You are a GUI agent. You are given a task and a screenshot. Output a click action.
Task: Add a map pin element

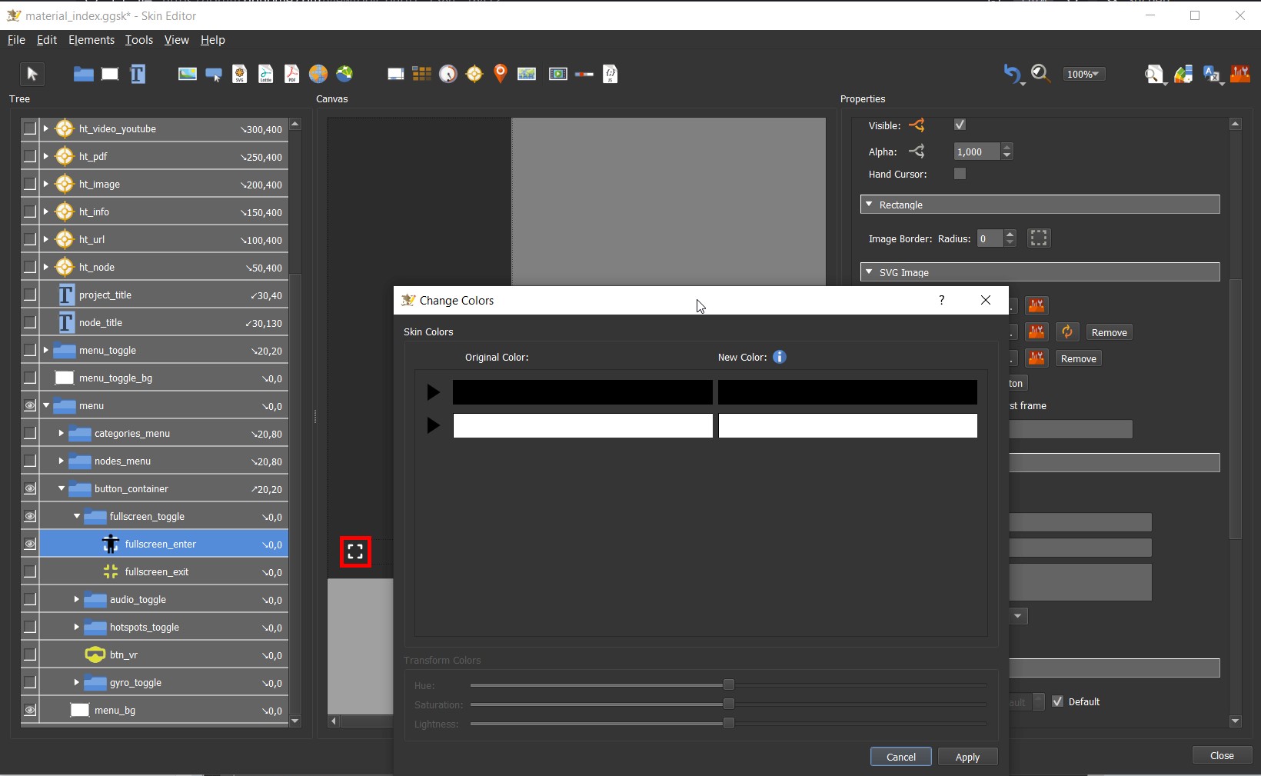click(x=501, y=74)
